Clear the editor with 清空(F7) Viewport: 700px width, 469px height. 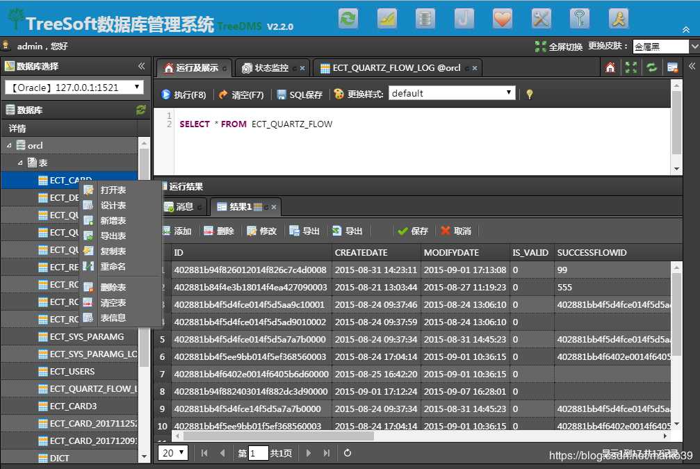pos(241,94)
